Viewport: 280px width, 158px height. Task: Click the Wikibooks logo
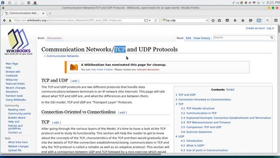pyautogui.click(x=18, y=42)
